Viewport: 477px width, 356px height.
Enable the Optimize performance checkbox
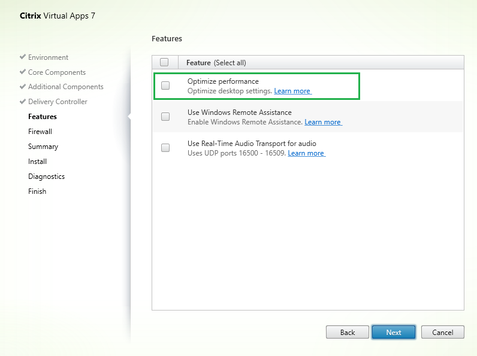(165, 86)
